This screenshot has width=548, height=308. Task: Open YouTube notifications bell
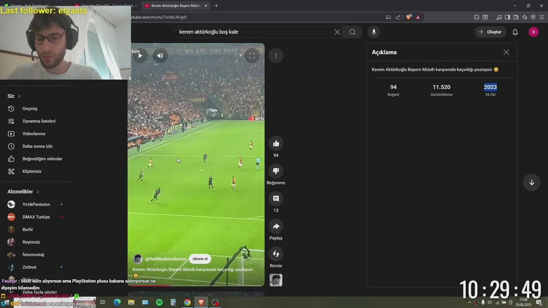click(515, 32)
